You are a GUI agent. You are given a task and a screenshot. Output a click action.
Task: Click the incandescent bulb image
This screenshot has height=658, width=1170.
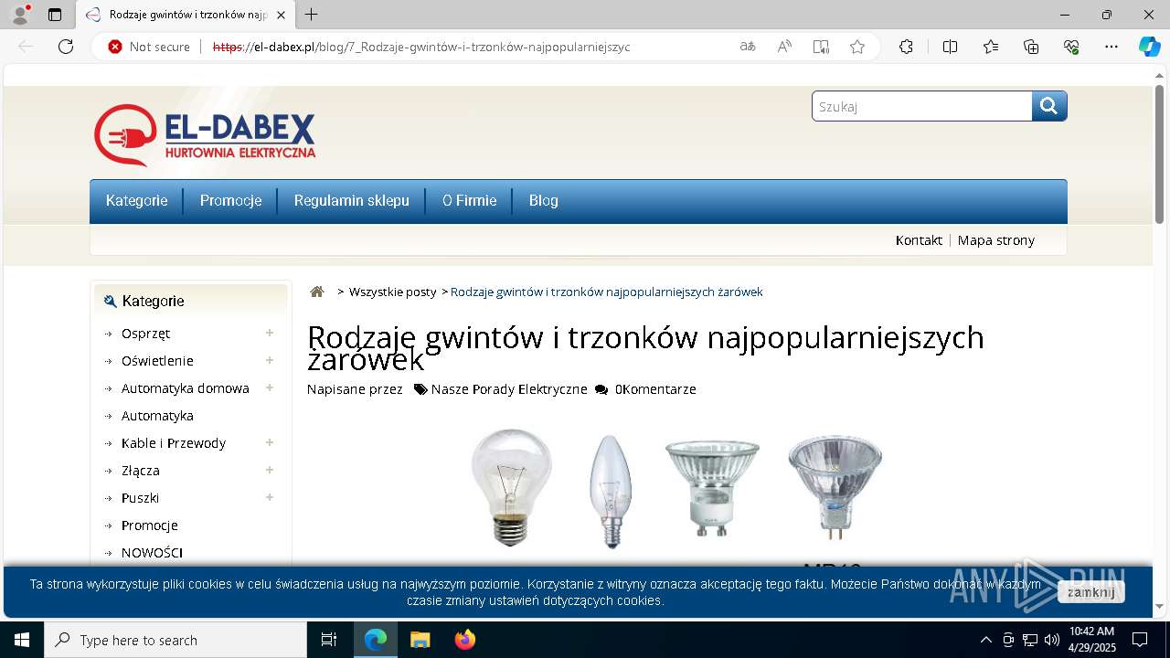tap(512, 486)
